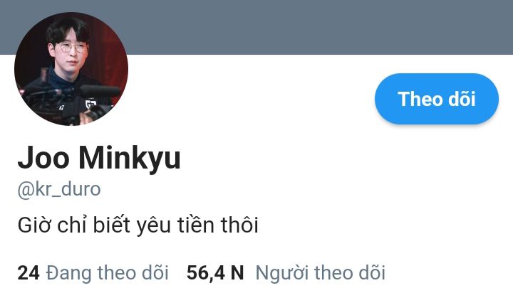Click the word "Joo" in profile name

[x=43, y=158]
